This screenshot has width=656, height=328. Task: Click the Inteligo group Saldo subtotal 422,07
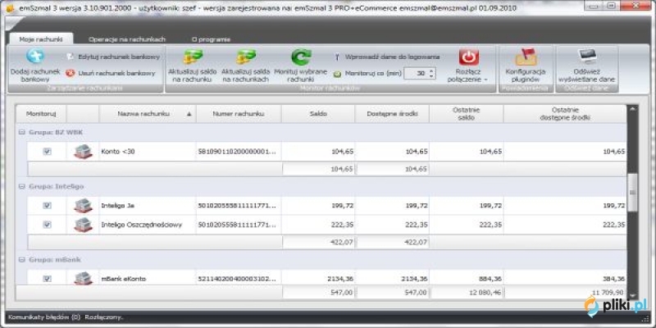[340, 242]
